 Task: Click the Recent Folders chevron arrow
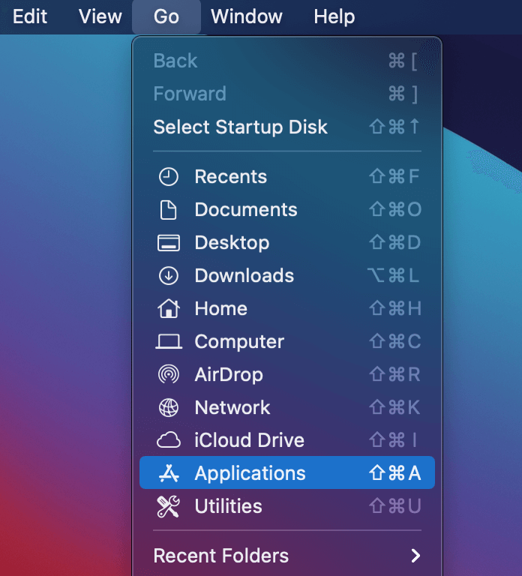[415, 556]
